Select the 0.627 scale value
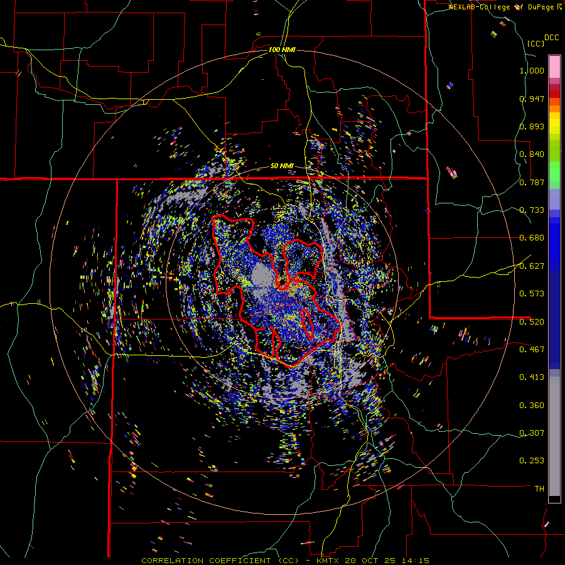Viewport: 565px width, 565px height. (532, 266)
